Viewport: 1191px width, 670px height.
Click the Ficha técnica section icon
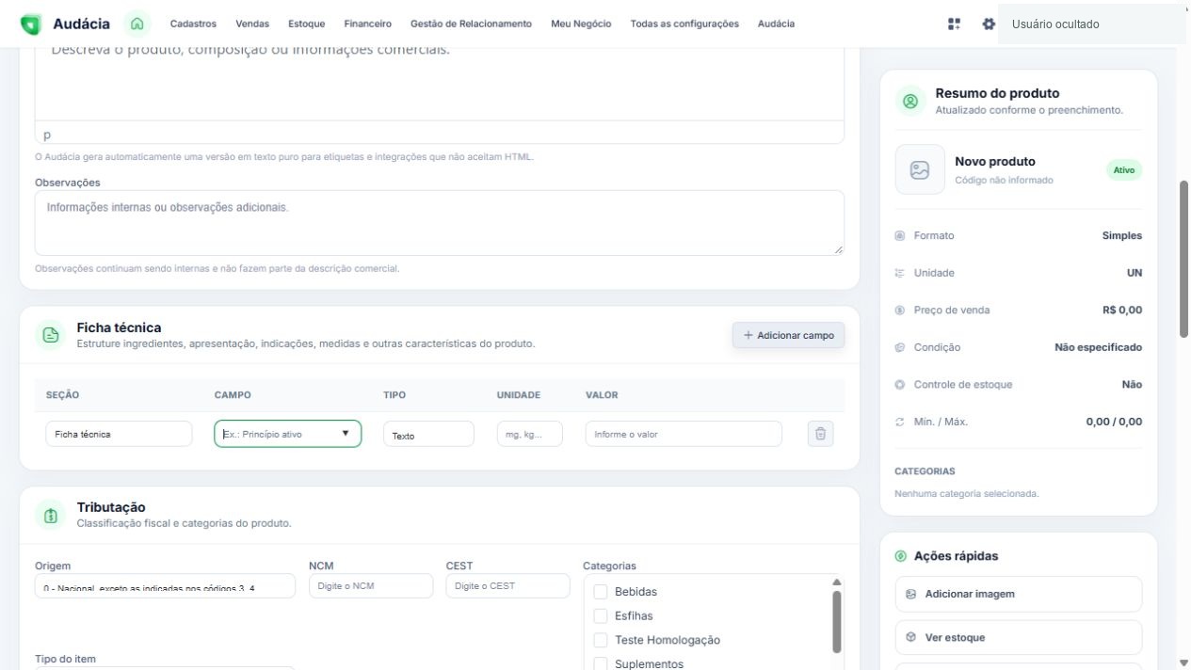coord(51,335)
